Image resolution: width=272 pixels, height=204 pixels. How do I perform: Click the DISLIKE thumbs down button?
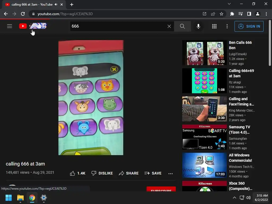[102, 173]
